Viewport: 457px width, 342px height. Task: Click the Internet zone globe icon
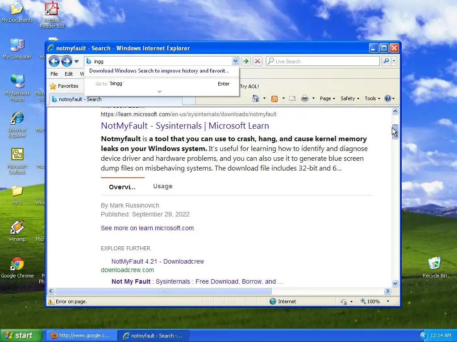point(273,301)
